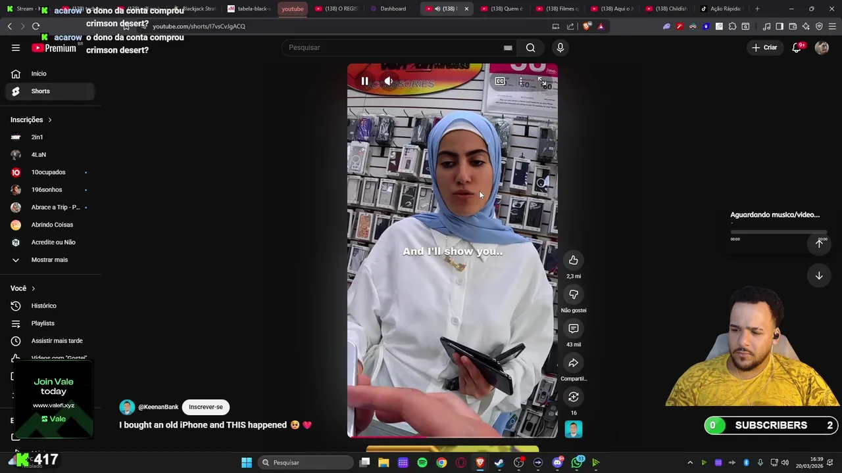Screen dimensions: 842x473
Task: Click the magnifier search button
Action: (530, 47)
